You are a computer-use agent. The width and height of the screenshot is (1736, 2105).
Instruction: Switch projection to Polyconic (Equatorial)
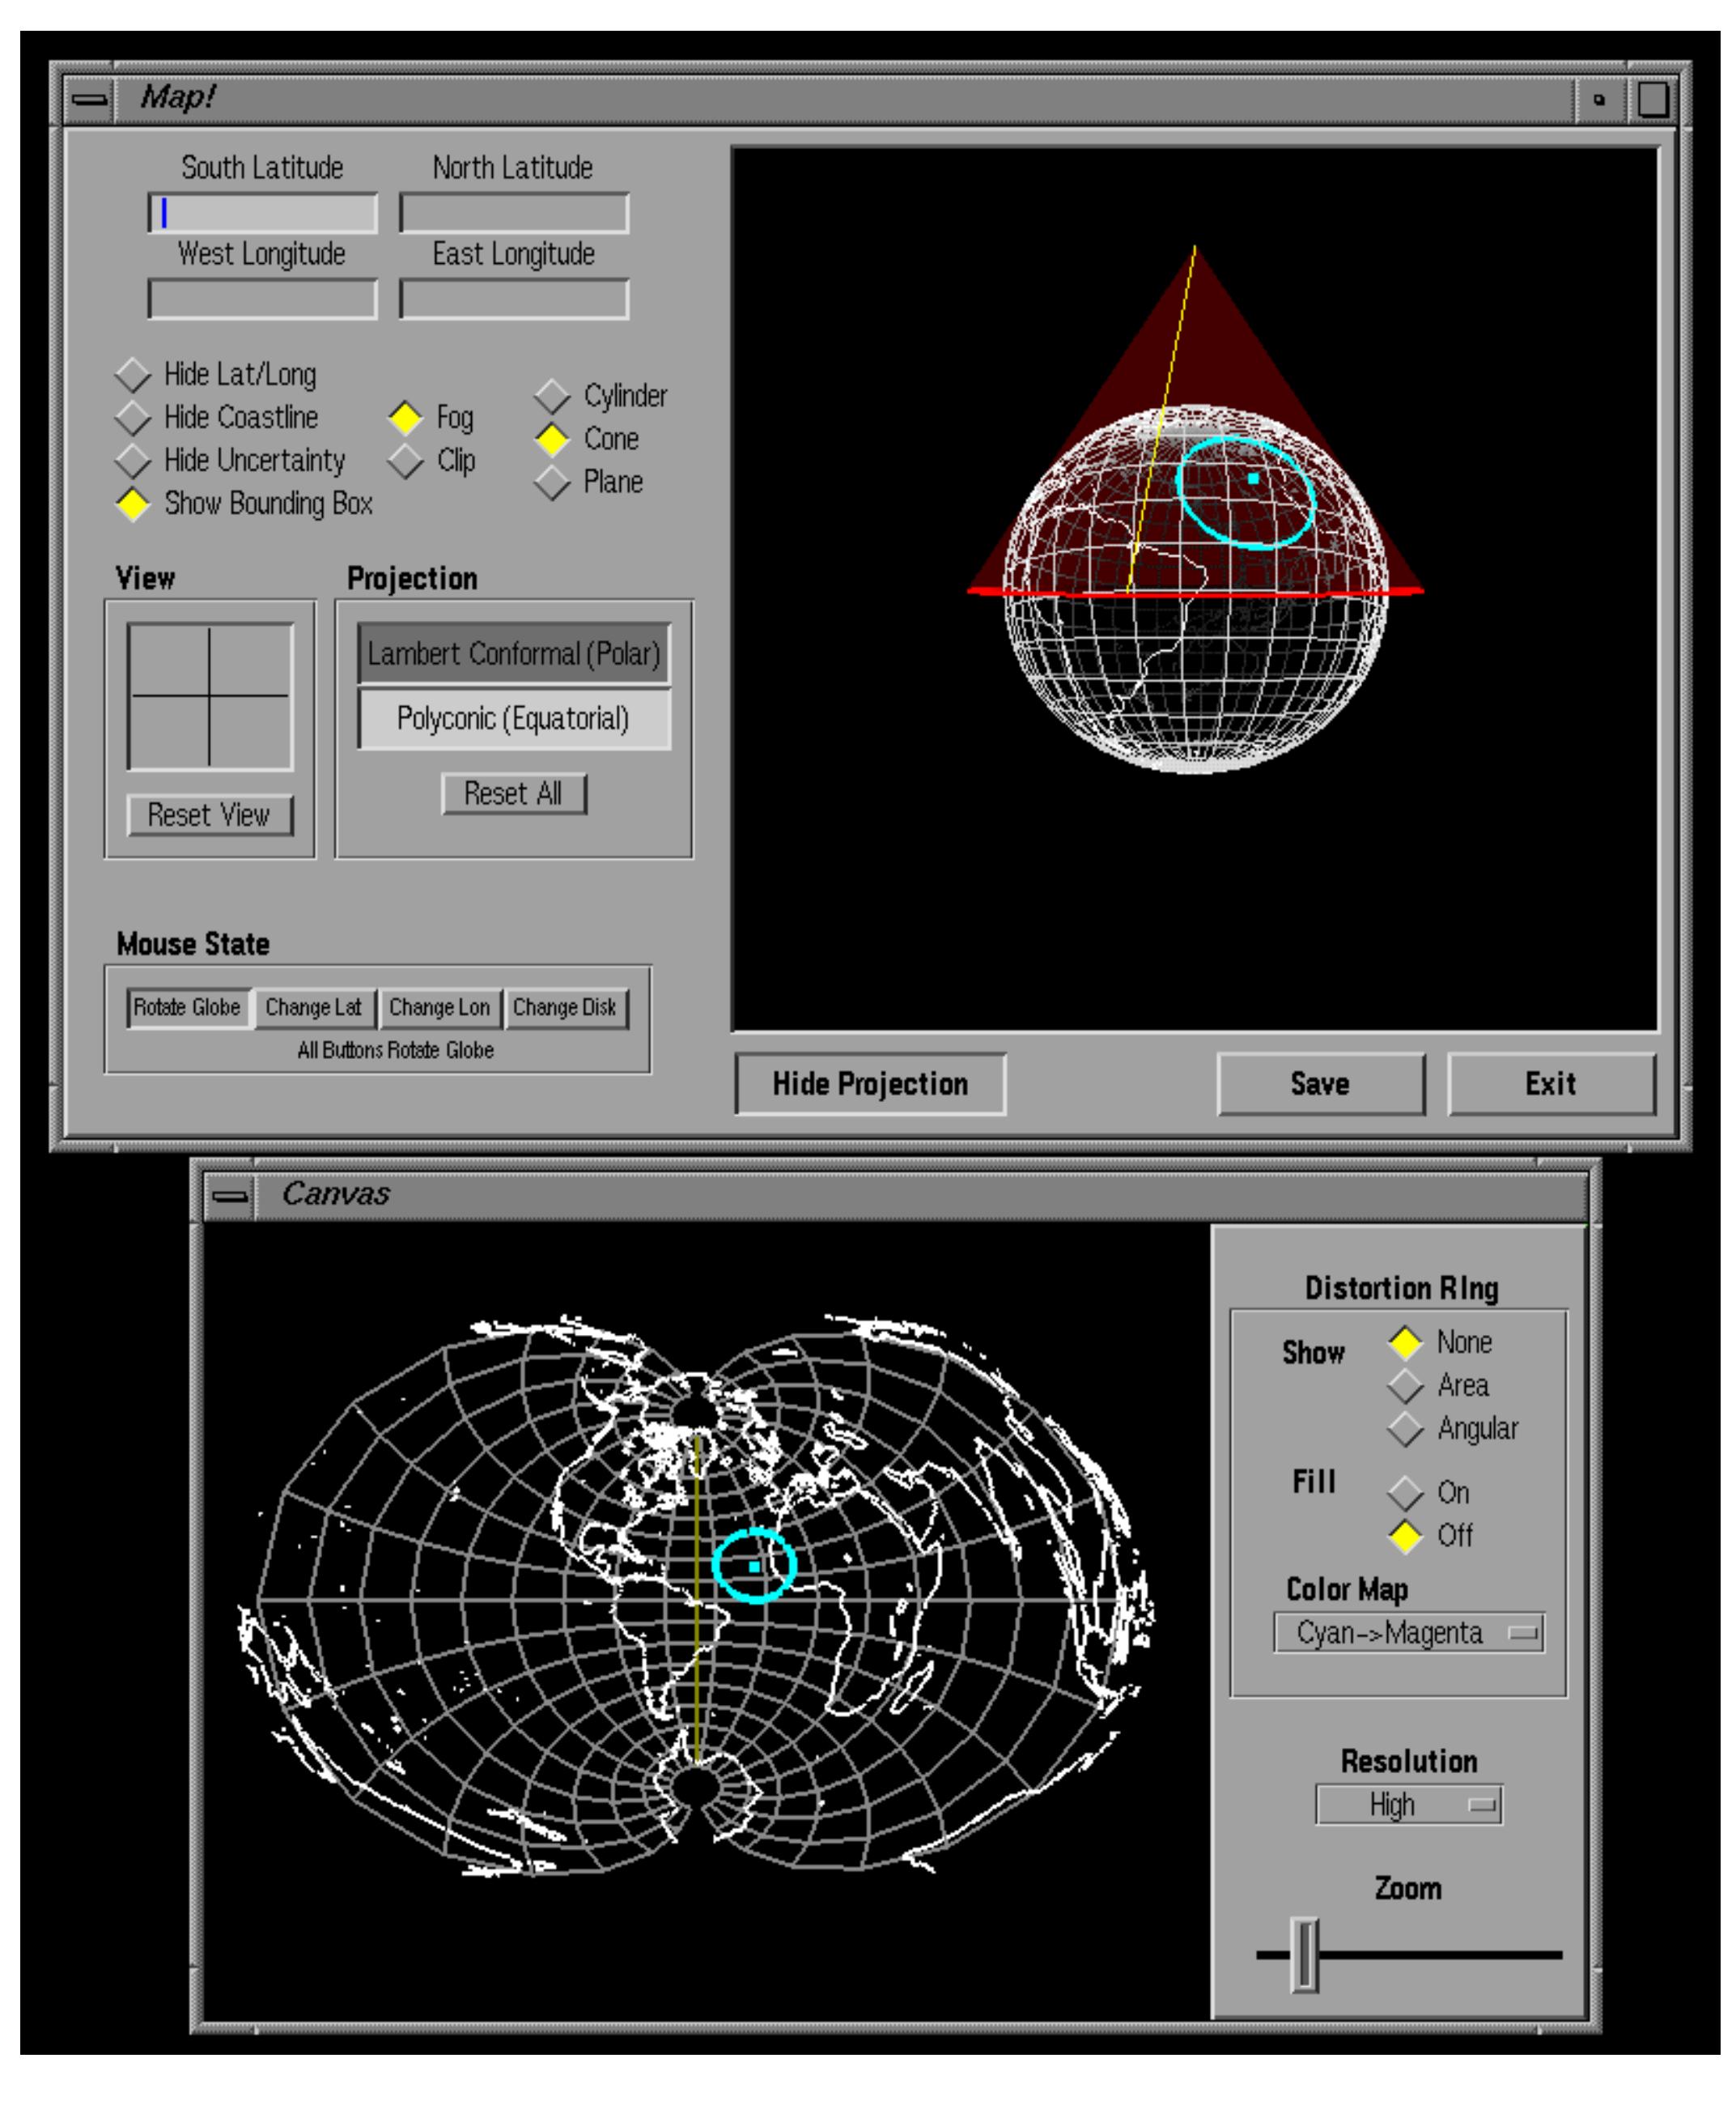tap(515, 717)
